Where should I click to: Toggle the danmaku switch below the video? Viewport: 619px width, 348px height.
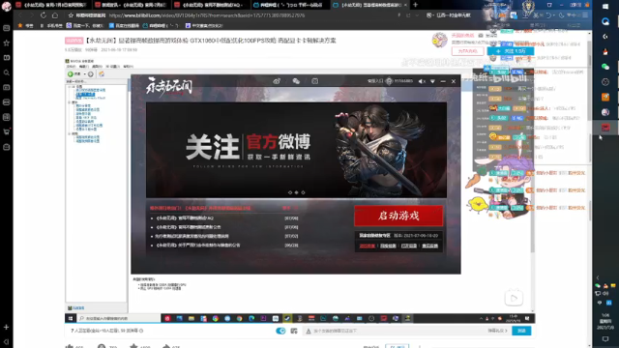click(x=280, y=331)
